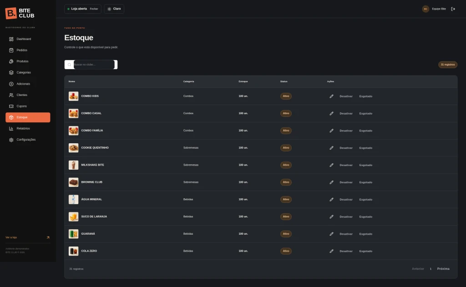Close the store with Fechar
This screenshot has width=466, height=287.
tap(94, 9)
